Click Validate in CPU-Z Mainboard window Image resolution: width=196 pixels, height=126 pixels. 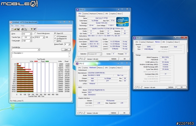pos(113,113)
